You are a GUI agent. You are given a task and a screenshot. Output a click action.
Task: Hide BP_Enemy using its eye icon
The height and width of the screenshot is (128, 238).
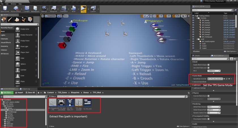[193, 21]
